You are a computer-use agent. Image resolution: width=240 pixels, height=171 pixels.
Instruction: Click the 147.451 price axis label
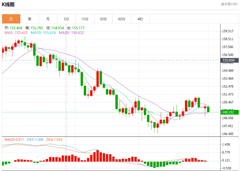(228, 126)
